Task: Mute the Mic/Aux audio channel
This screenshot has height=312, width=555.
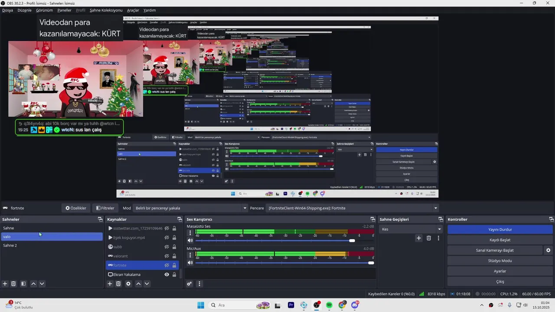Action: pyautogui.click(x=190, y=263)
